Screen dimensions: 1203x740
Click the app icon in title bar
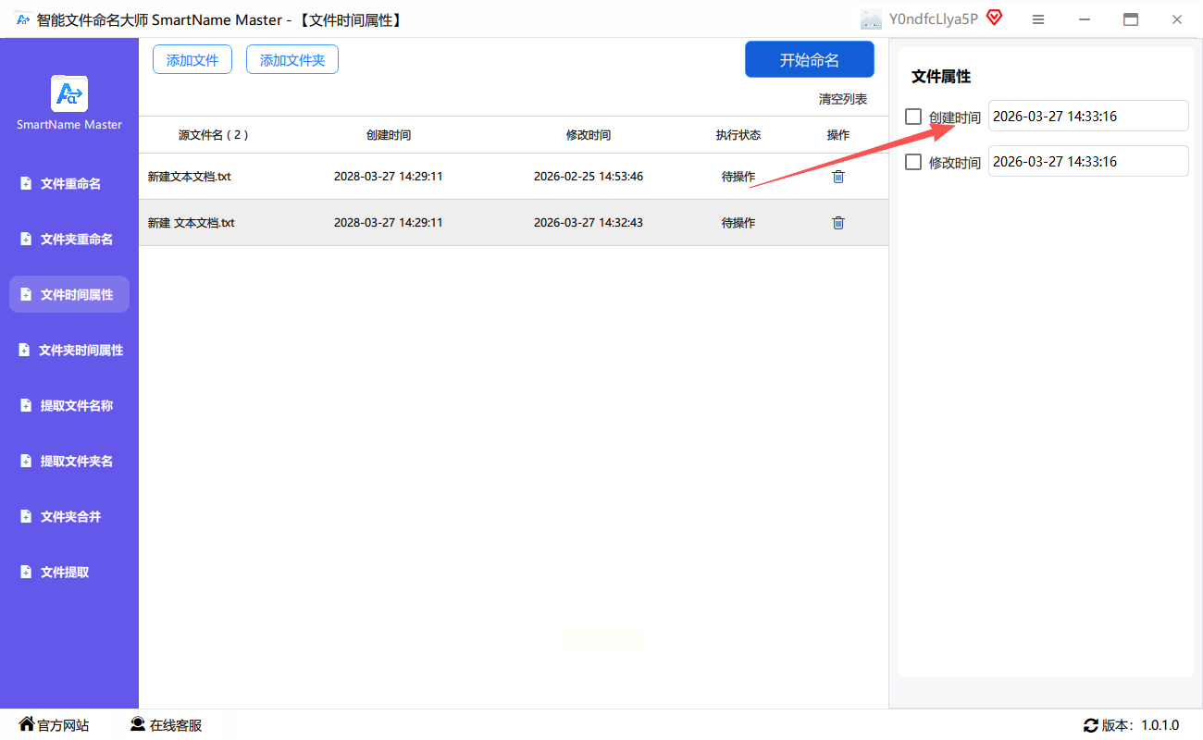tap(23, 19)
